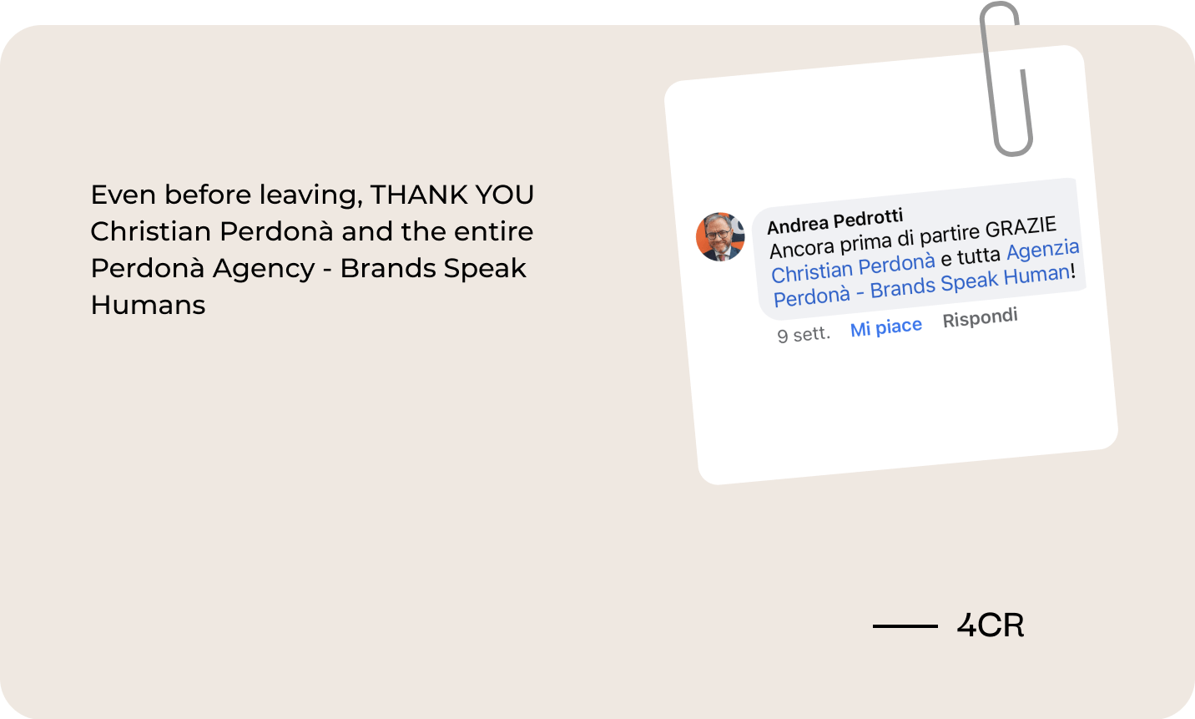The image size is (1195, 719).
Task: Click the THANK YOU text in translation
Action: coord(452,195)
